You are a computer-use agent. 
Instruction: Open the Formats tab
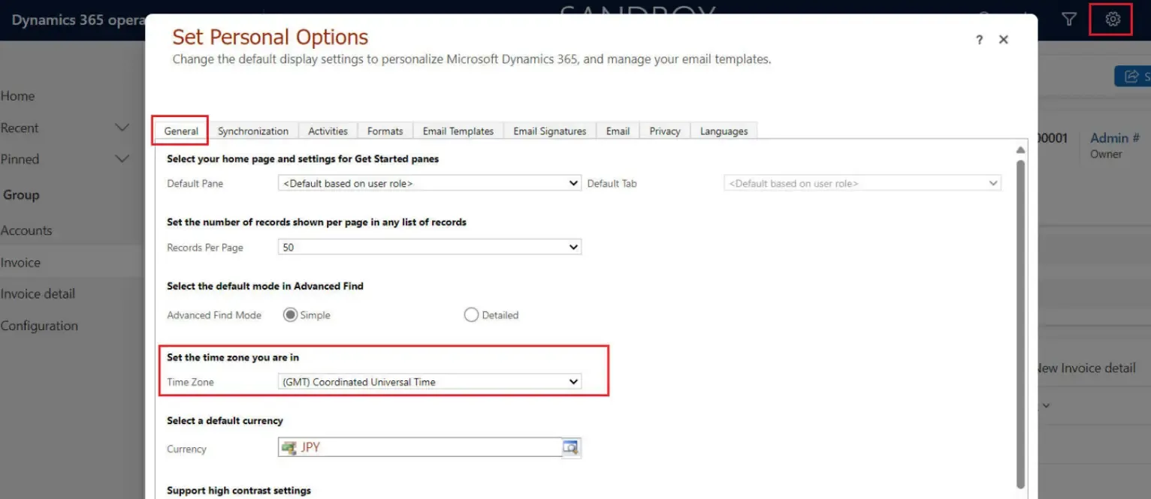pyautogui.click(x=385, y=131)
